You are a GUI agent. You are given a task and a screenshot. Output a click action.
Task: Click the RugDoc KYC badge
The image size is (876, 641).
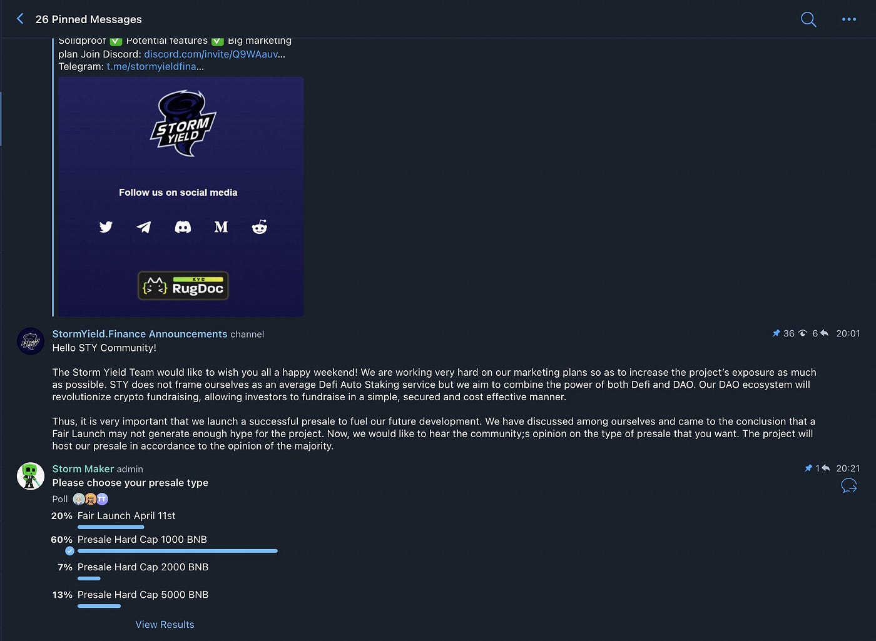tap(183, 286)
